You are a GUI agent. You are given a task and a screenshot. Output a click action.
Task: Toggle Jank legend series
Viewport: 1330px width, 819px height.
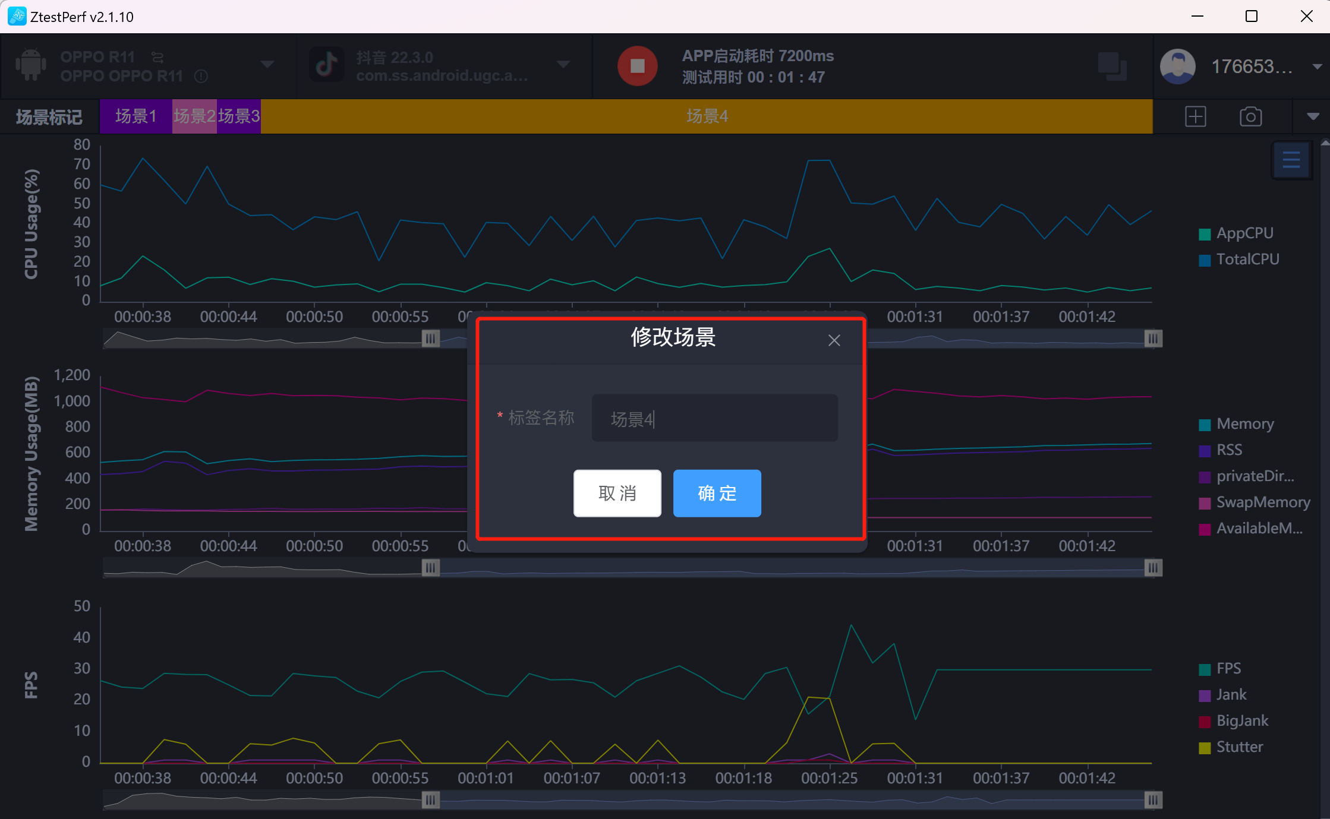[x=1223, y=695]
